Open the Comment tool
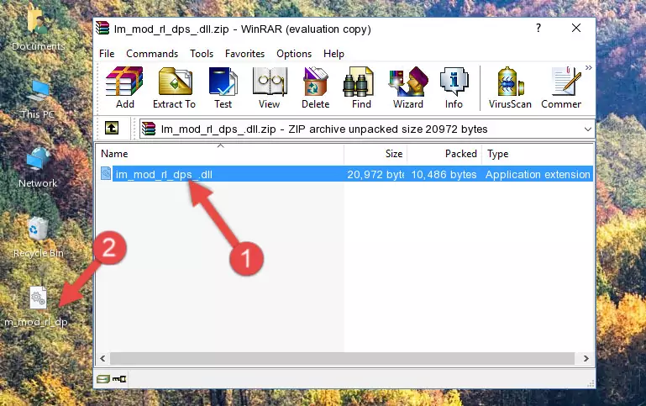Viewport: 646px width, 406px height. pyautogui.click(x=561, y=87)
